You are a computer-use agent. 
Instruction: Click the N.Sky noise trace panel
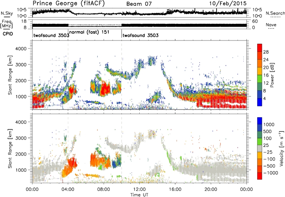139,13
